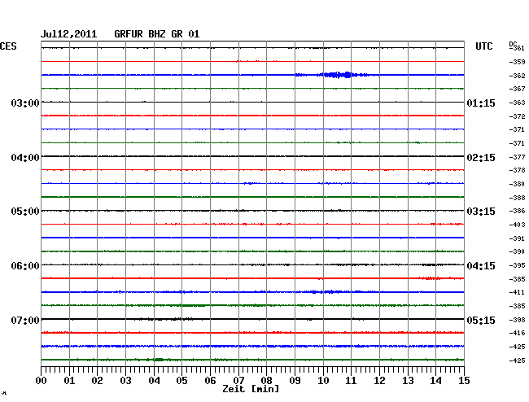The image size is (529, 402).
Task: Click the DC offset value -378
Action: [x=517, y=170]
